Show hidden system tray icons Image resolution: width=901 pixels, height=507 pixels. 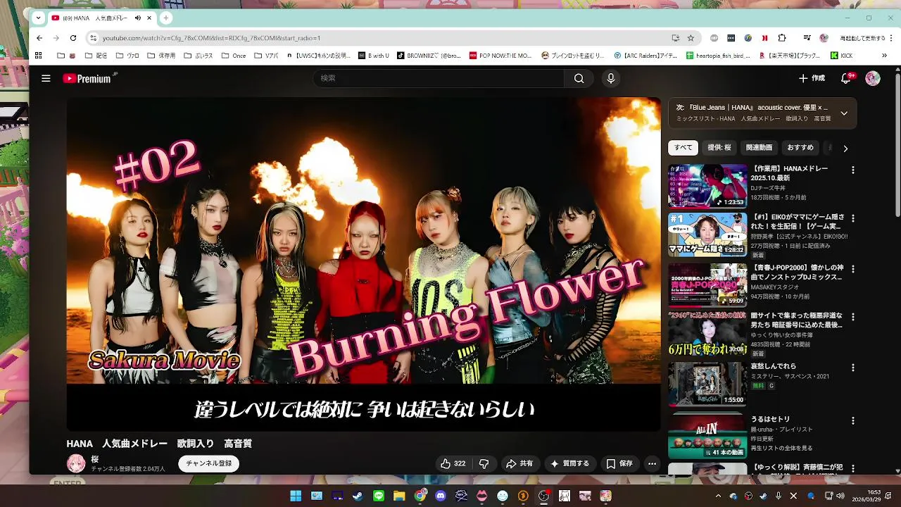[718, 496]
